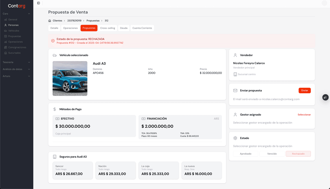
Task: Open the floating checklist button on the right edge
Action: pos(325,97)
